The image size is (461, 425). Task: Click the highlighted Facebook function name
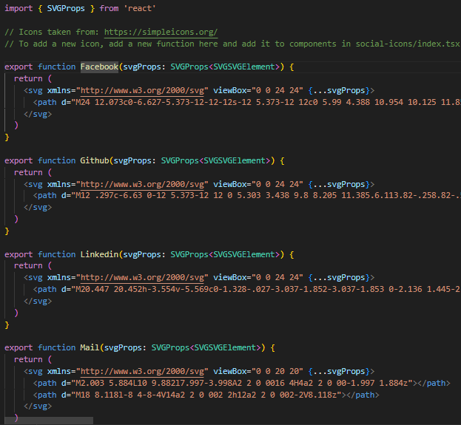(x=99, y=67)
